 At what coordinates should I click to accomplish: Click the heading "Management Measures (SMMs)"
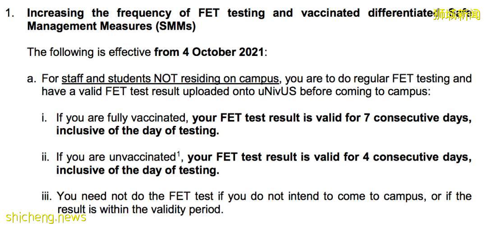click(111, 26)
